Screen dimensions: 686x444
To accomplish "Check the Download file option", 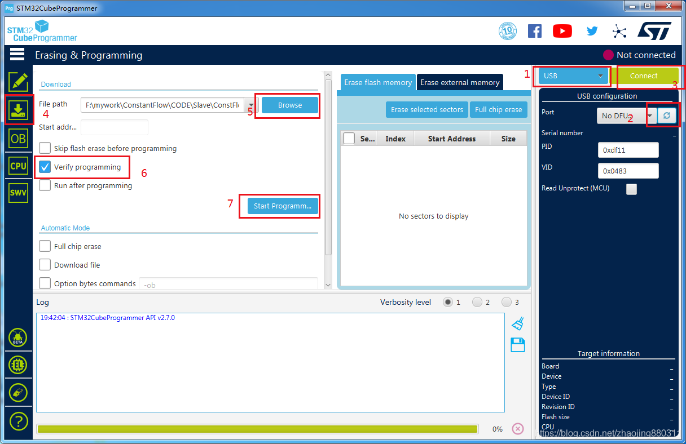I will coord(45,265).
